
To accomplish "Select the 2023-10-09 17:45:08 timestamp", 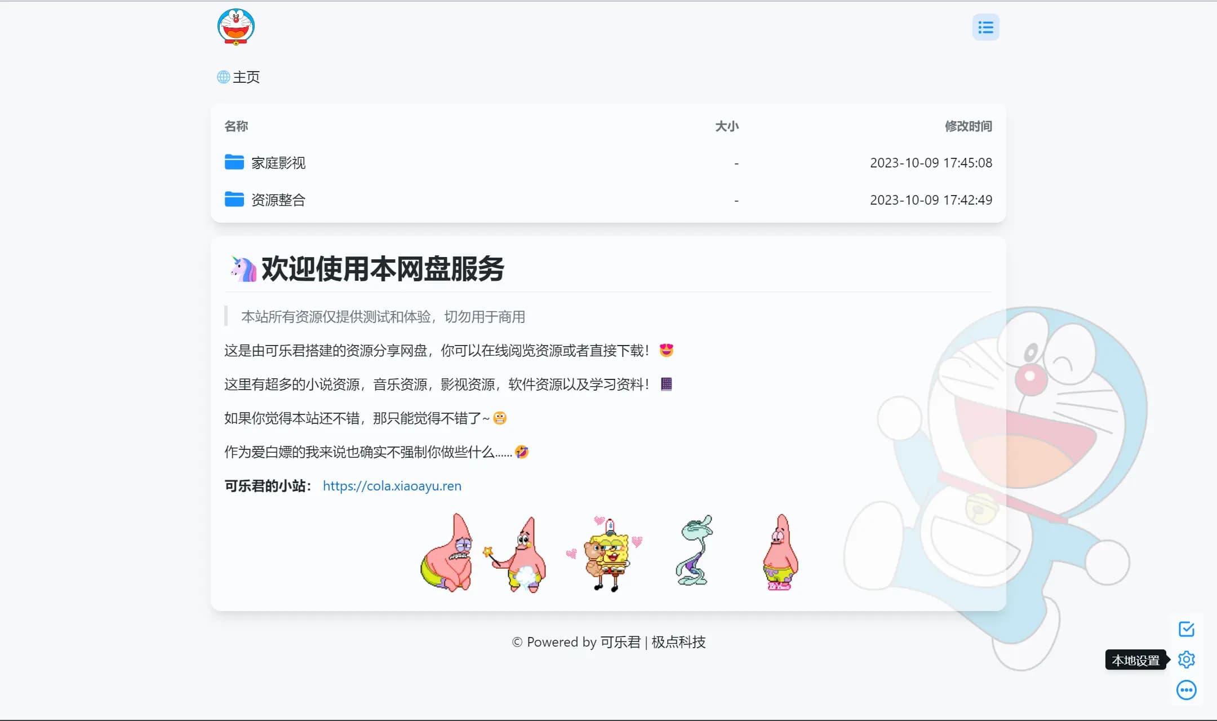I will pos(931,163).
